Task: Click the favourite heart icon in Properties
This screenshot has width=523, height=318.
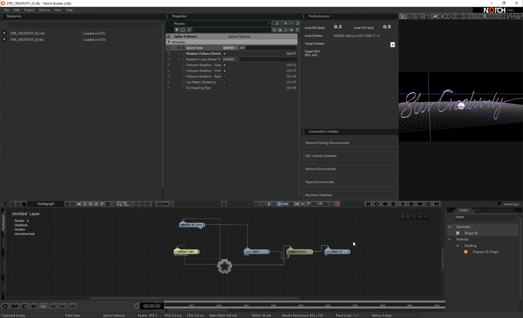Action: coord(291,30)
